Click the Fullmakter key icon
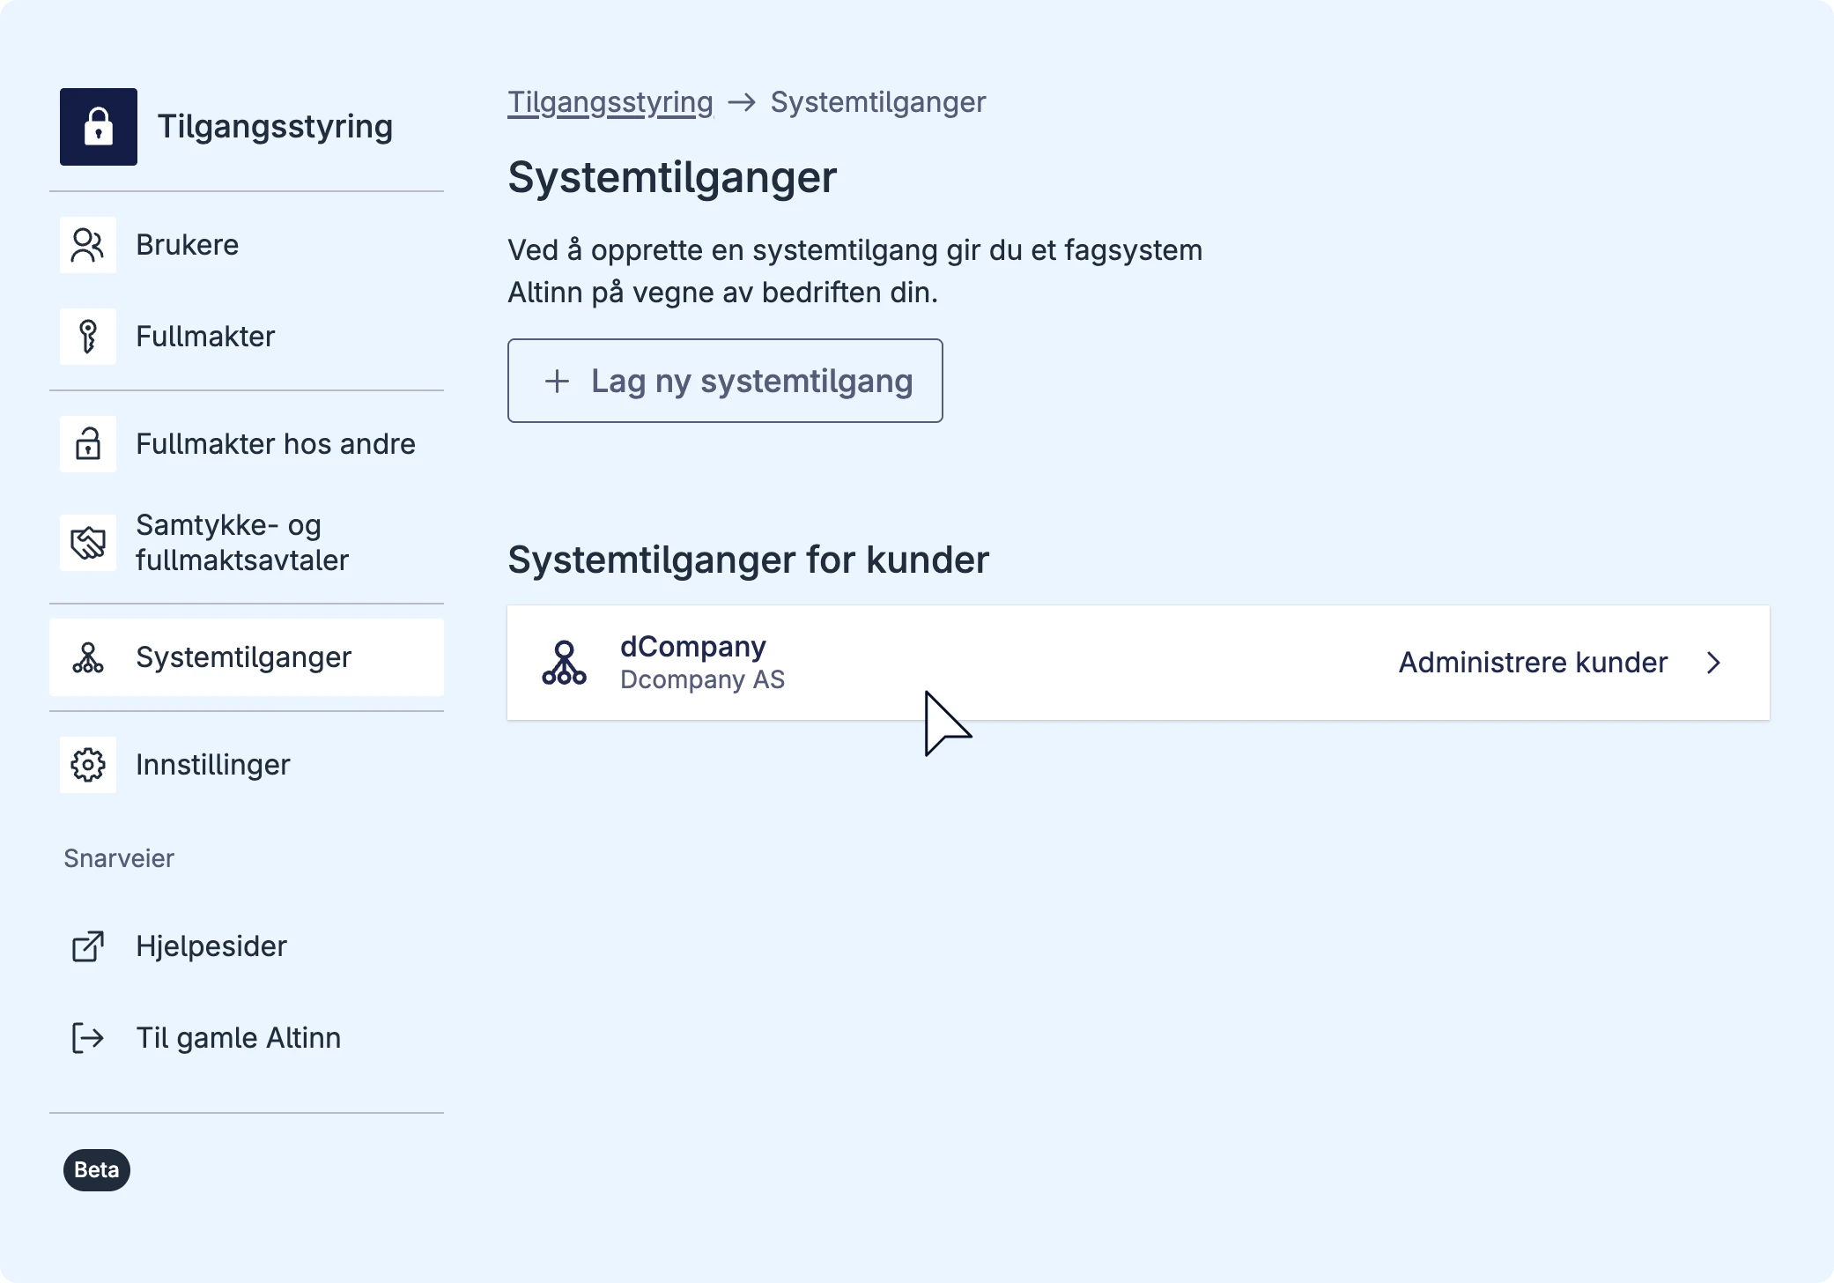This screenshot has width=1834, height=1283. pos(88,337)
